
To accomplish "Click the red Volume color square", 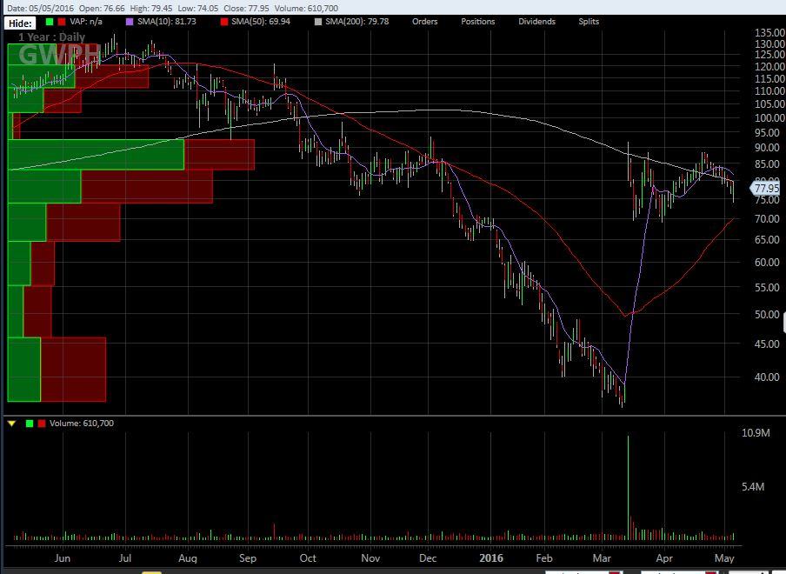I will (x=42, y=424).
